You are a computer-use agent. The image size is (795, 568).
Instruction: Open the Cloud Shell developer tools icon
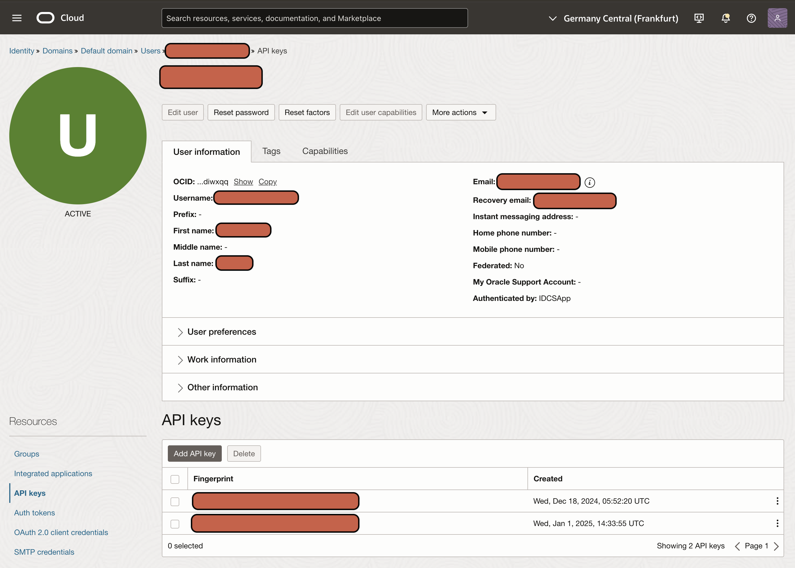pyautogui.click(x=699, y=18)
